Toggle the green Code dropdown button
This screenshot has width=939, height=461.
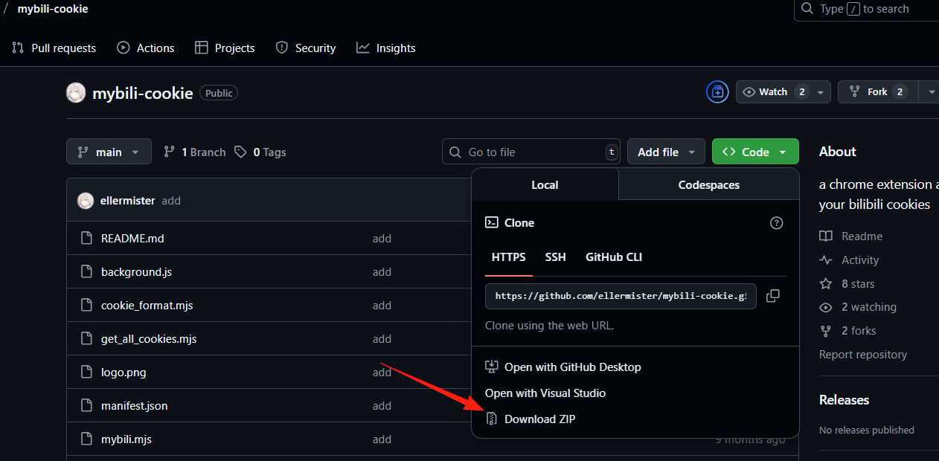(755, 152)
